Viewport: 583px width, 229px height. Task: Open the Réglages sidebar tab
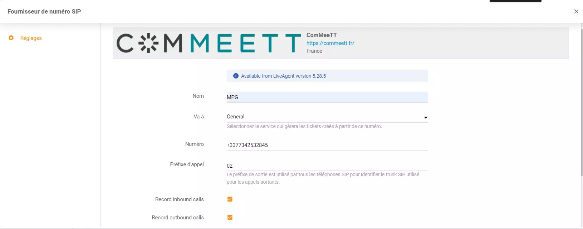[31, 38]
